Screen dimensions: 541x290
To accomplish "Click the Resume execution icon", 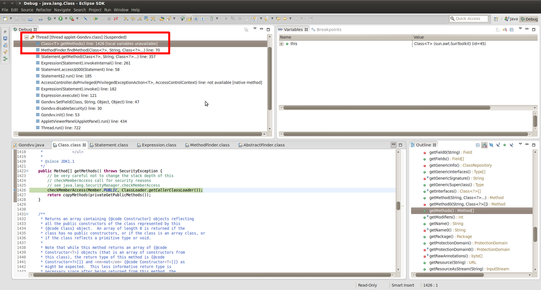I will tap(96, 19).
